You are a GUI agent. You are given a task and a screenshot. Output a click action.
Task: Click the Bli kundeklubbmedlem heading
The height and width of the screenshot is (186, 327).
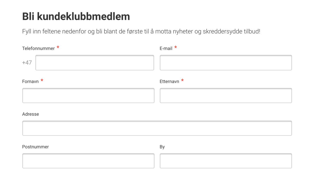click(x=76, y=16)
